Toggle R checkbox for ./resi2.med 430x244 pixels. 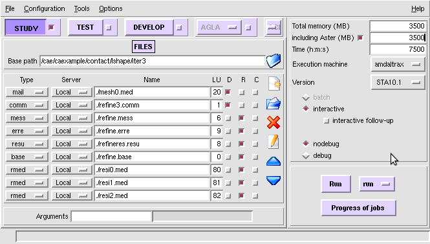[x=241, y=195]
